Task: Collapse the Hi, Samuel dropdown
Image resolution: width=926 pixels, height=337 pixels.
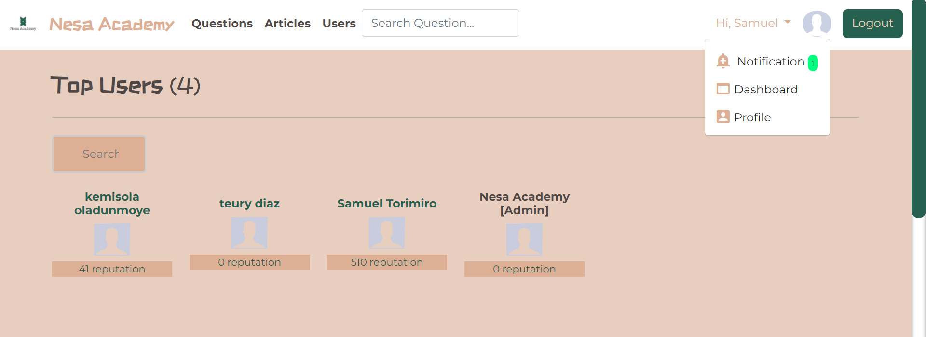Action: 753,23
